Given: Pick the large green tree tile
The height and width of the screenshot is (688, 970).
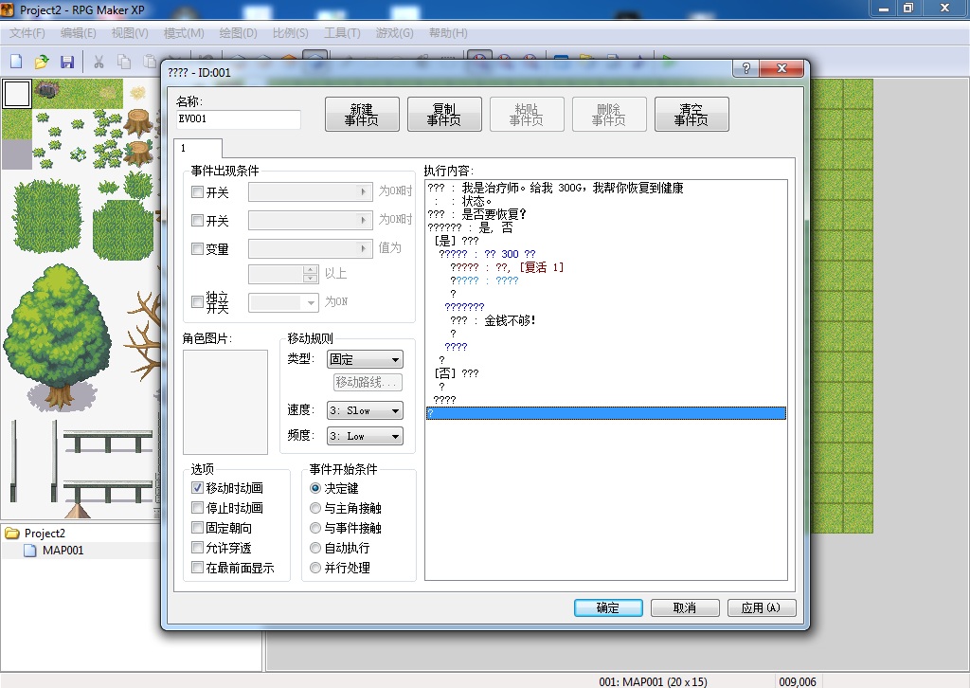Looking at the screenshot, I should pyautogui.click(x=57, y=336).
